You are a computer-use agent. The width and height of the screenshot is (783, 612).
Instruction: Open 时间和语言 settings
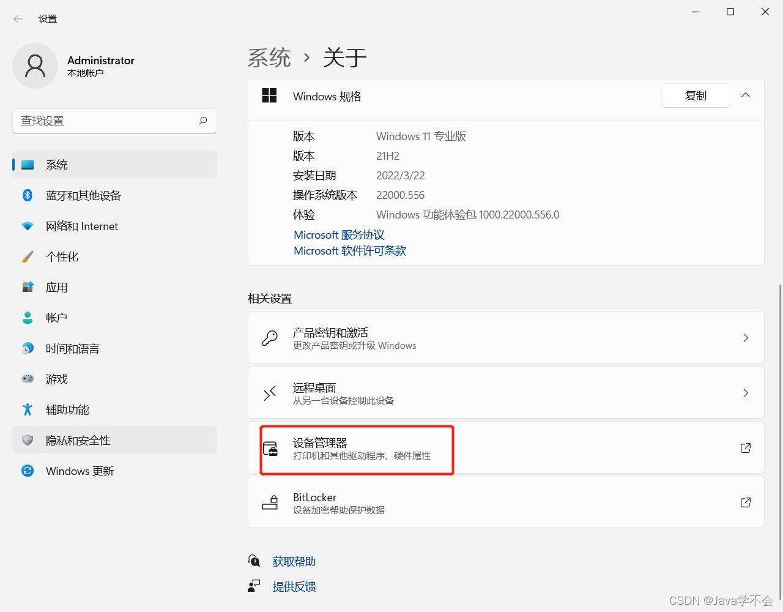115,348
